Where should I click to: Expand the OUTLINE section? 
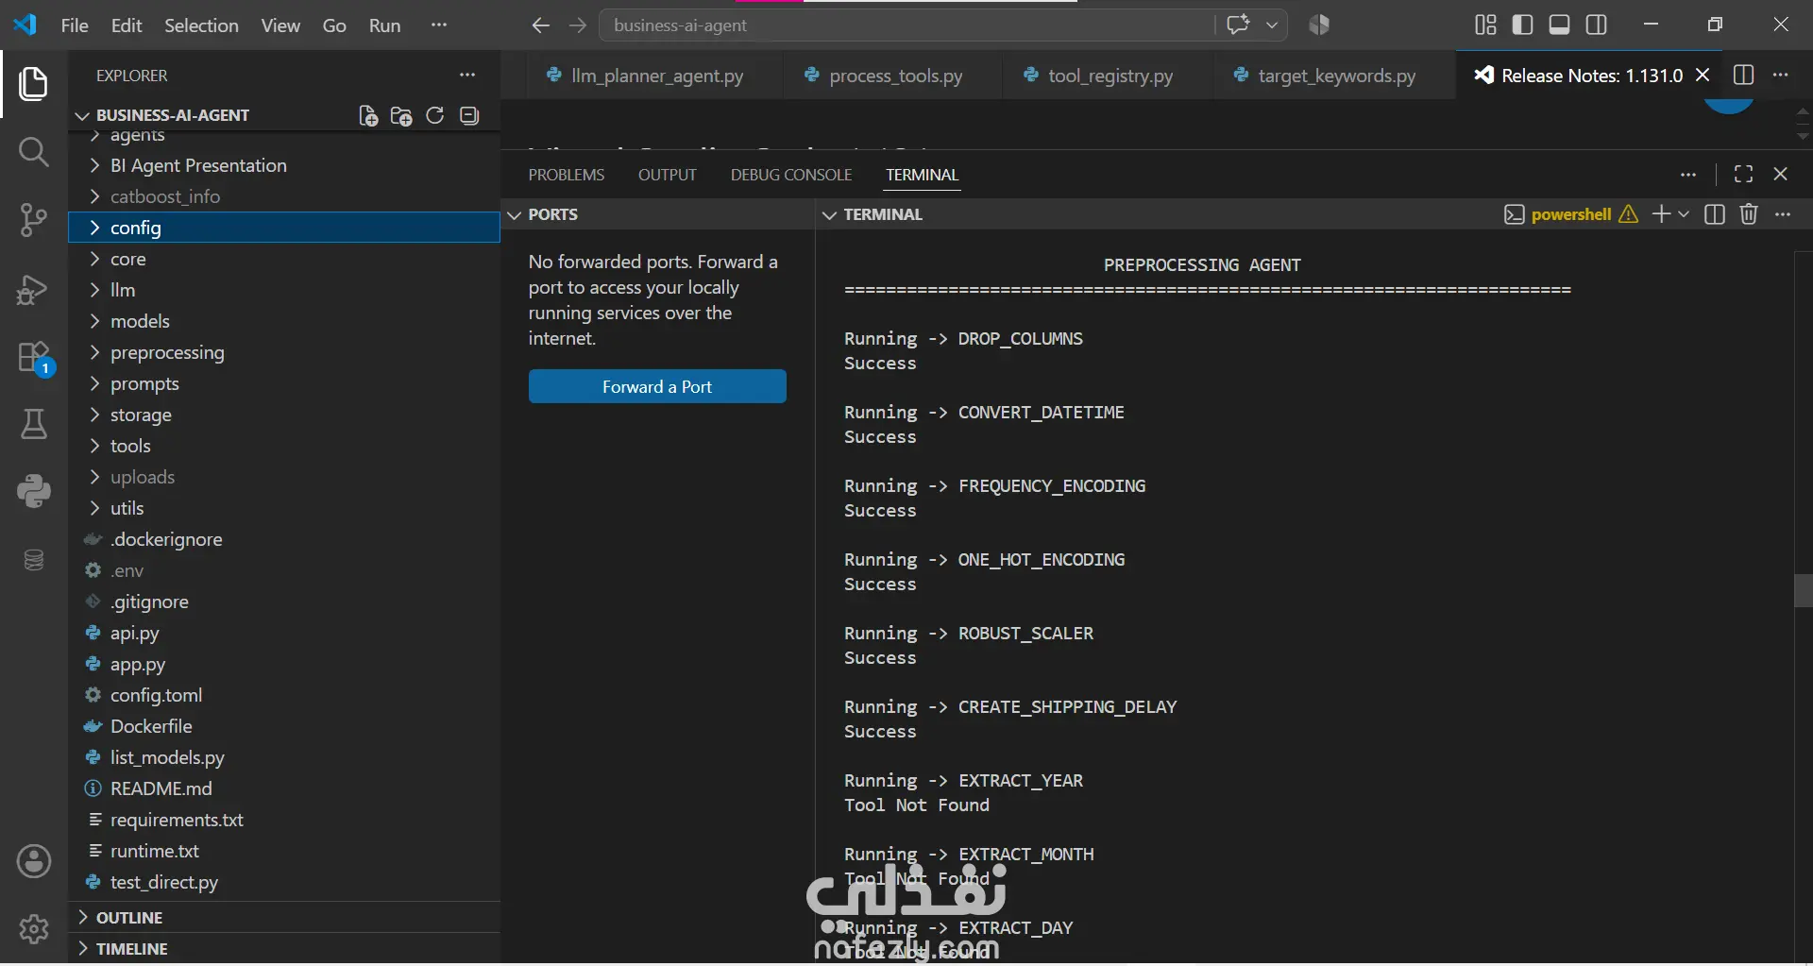pos(284,918)
